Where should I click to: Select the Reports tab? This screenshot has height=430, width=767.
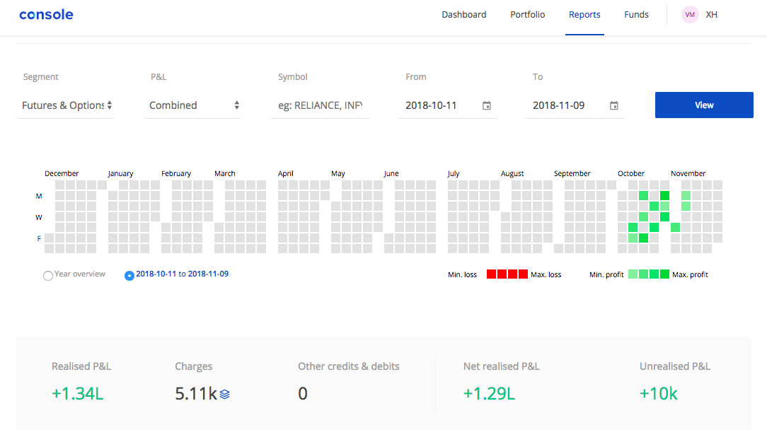click(584, 15)
